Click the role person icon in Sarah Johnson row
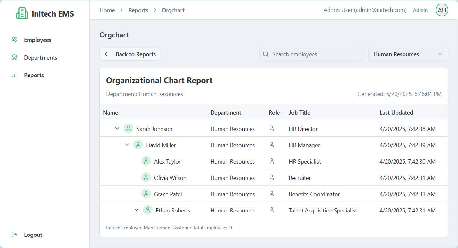 (272, 129)
